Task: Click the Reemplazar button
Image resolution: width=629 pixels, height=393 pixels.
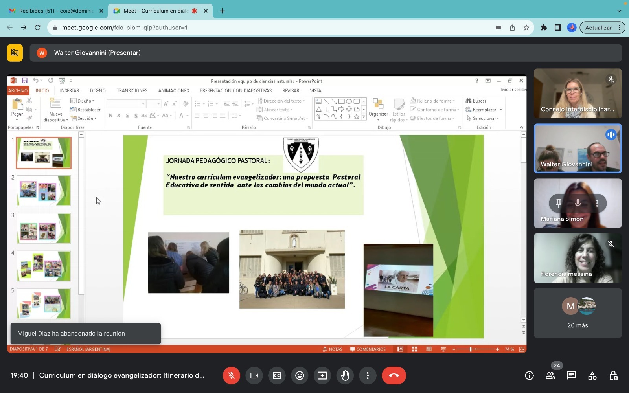Action: coord(484,110)
